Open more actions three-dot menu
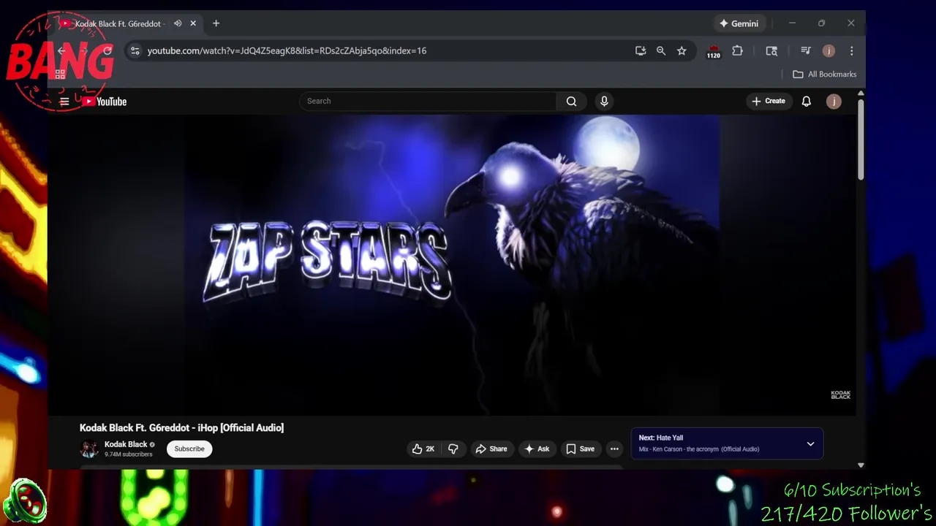This screenshot has height=526, width=936. point(614,449)
